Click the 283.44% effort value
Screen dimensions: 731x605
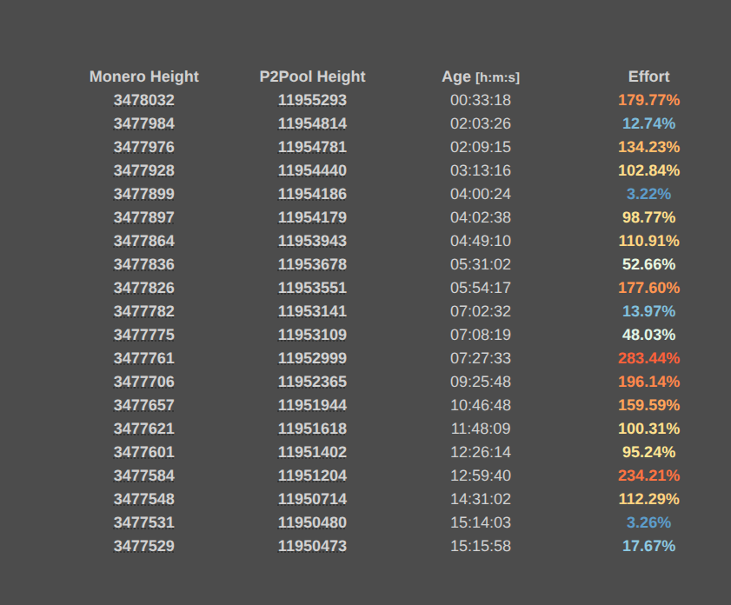pyautogui.click(x=649, y=358)
